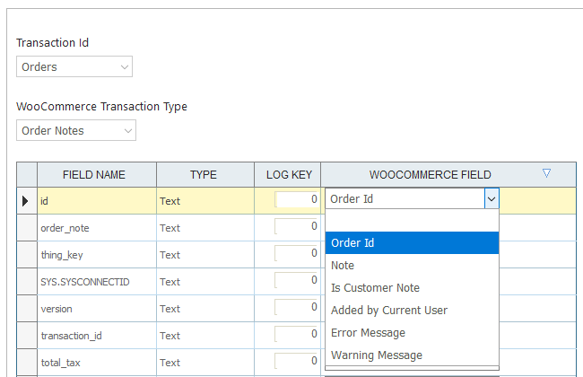Sort by FIELD NAME column header

coord(97,174)
